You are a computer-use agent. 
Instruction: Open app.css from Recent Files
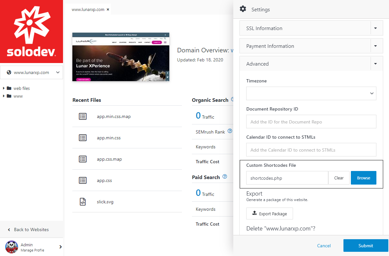[x=104, y=180]
